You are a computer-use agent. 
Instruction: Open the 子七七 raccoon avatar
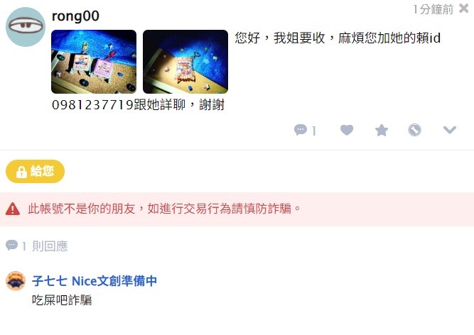16,281
